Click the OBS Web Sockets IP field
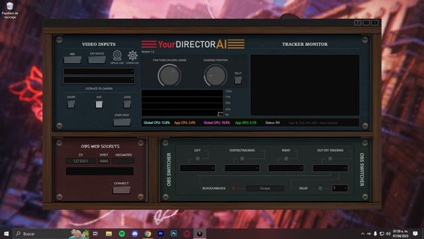 (x=81, y=161)
